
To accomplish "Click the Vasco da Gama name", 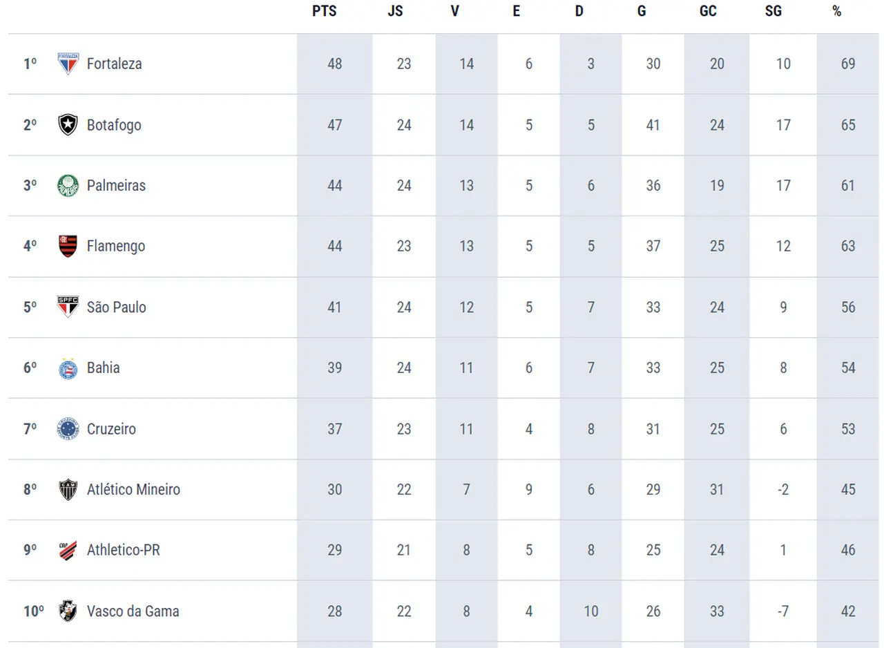I will click(x=133, y=611).
